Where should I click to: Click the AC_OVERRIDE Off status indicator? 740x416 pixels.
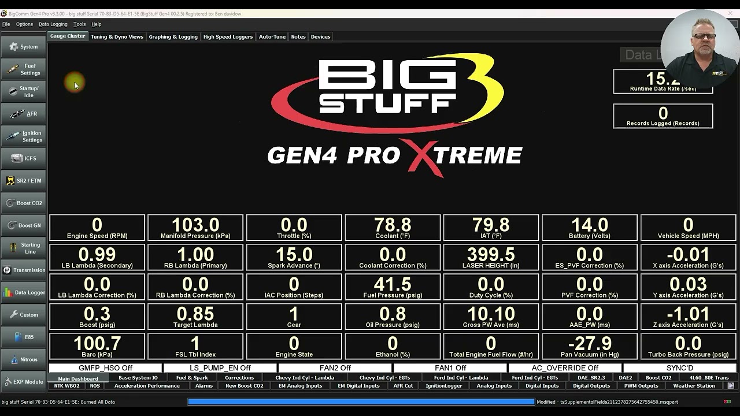click(x=565, y=368)
